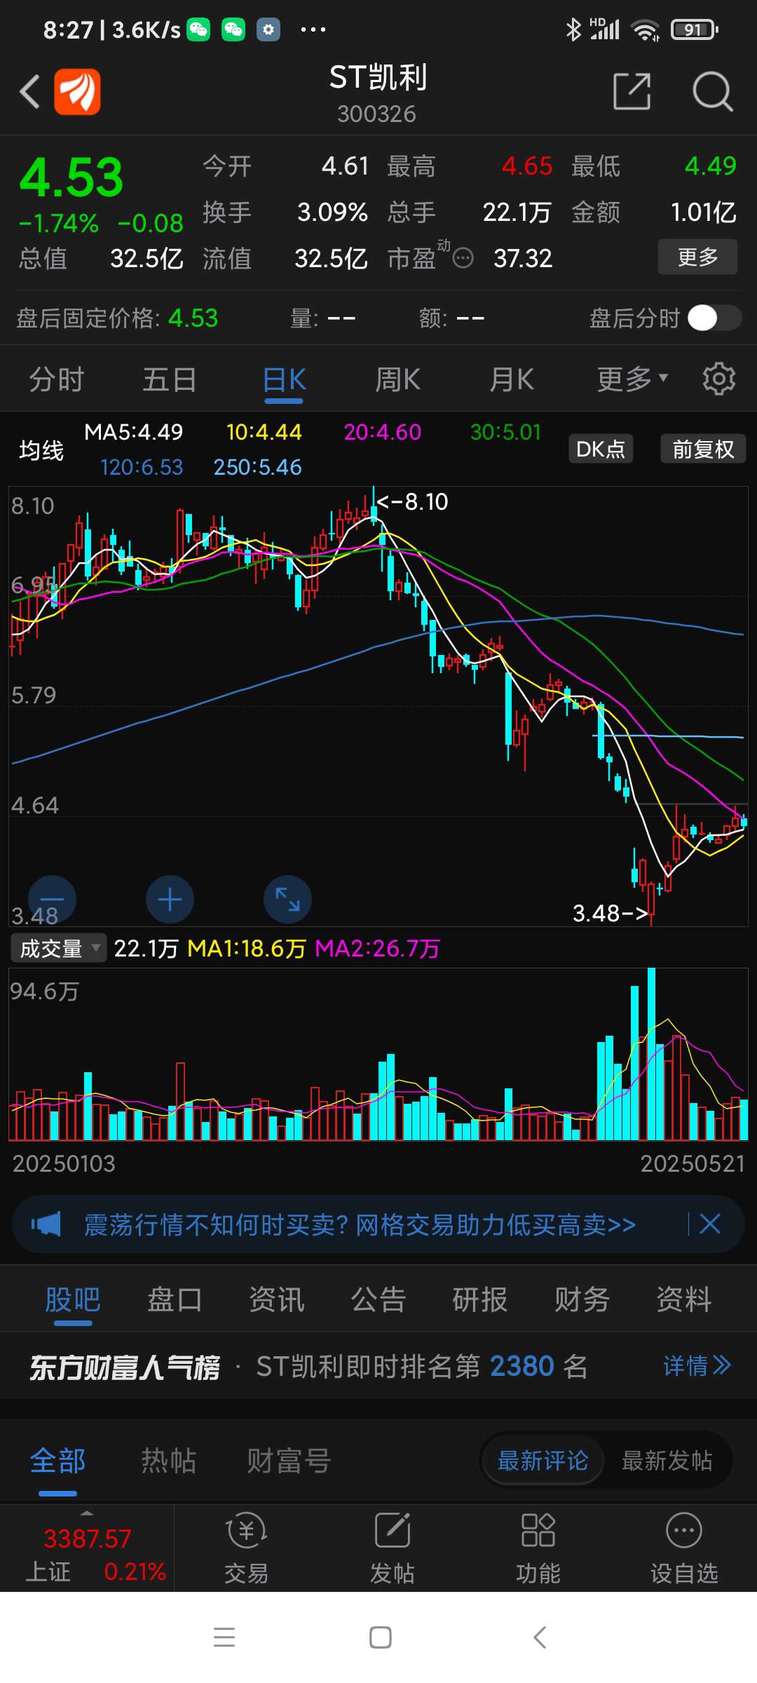This screenshot has height=1683, width=757.
Task: Open the 盘口 tab
Action: (x=175, y=1299)
